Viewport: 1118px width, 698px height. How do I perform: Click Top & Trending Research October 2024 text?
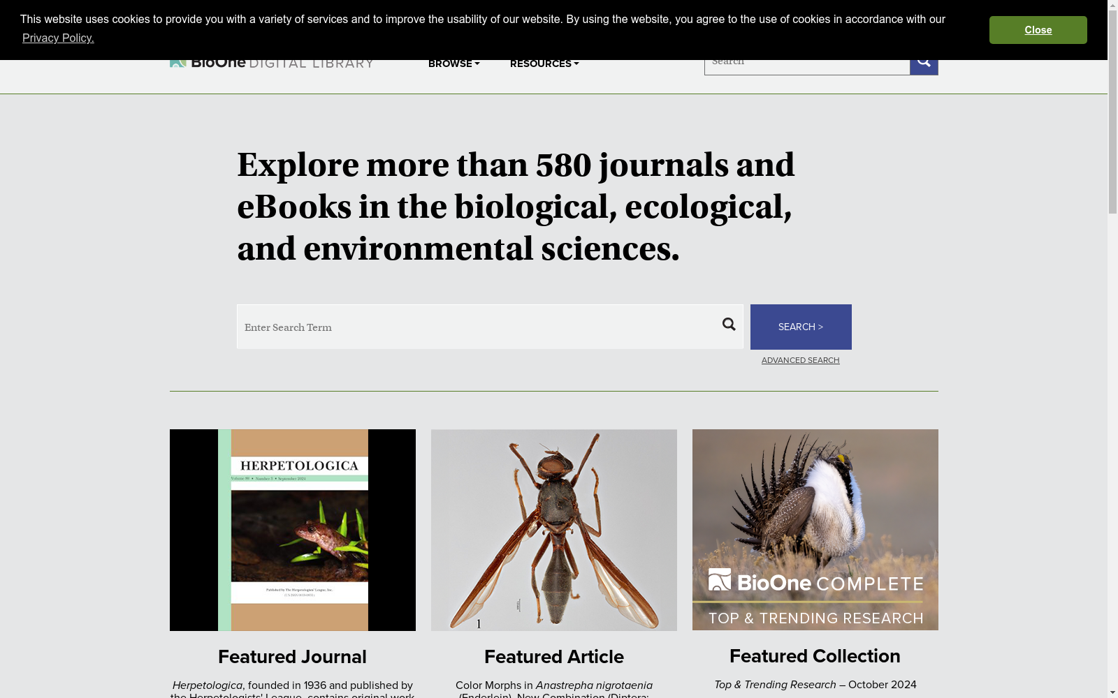pyautogui.click(x=815, y=685)
